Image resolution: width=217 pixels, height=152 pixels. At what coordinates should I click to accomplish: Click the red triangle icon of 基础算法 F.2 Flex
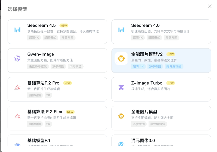(17, 116)
